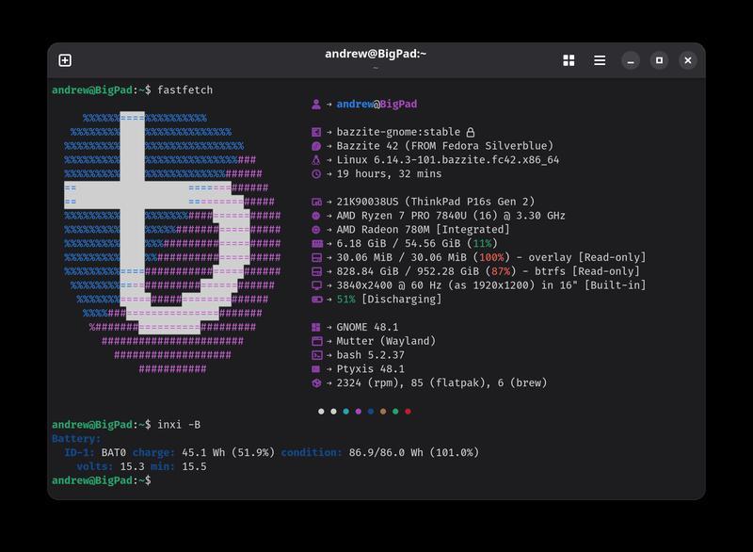
Task: Minimize the terminal window
Action: [631, 60]
